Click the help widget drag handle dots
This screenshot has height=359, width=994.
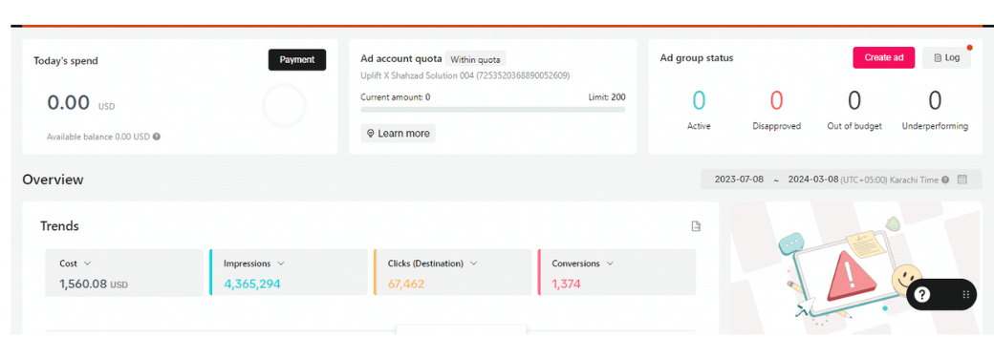tap(966, 294)
